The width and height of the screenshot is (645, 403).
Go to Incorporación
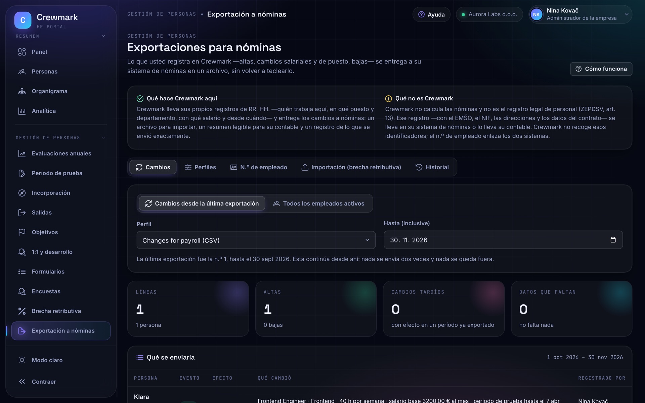click(x=61, y=193)
